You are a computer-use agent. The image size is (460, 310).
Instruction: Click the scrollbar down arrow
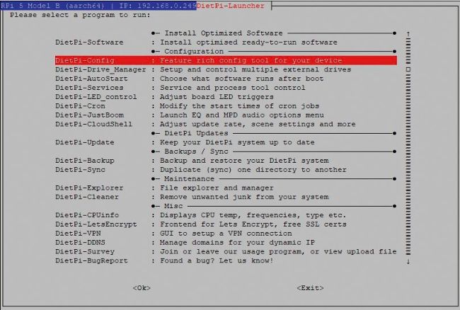pyautogui.click(x=408, y=261)
